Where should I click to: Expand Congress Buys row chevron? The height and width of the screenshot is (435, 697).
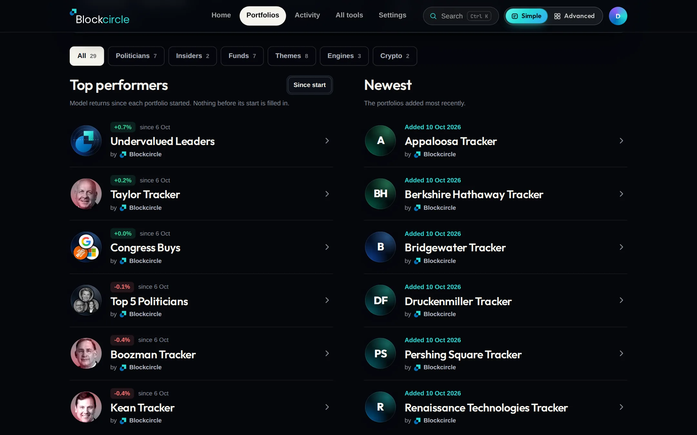[327, 247]
